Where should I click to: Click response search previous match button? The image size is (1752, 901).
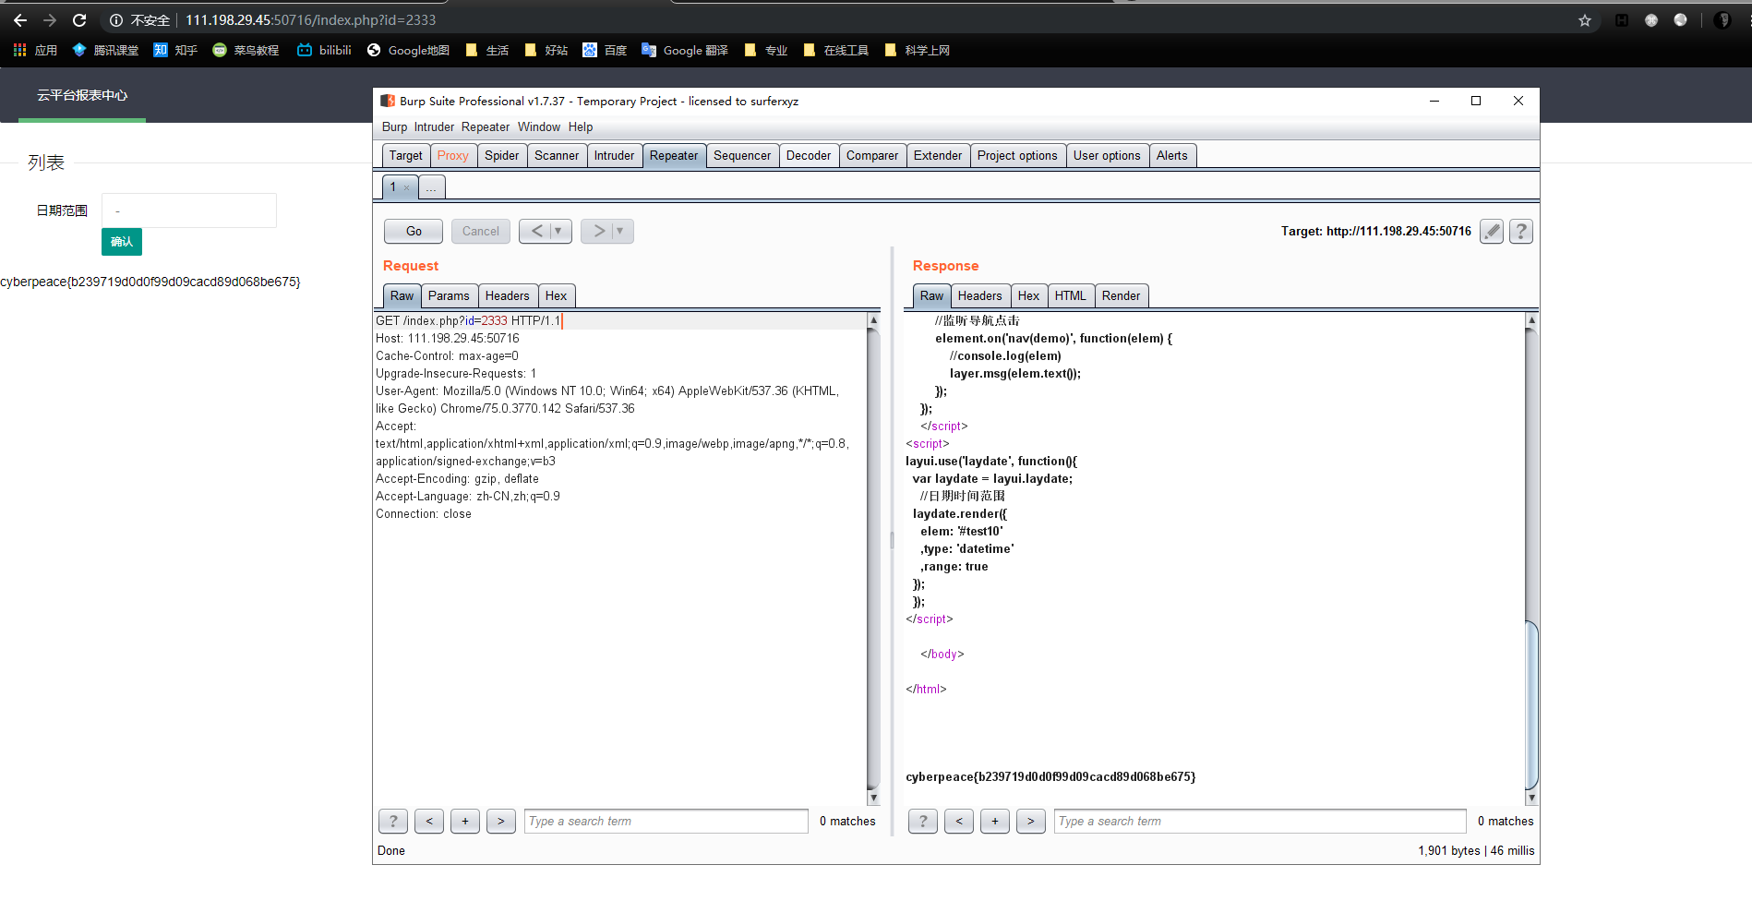click(x=959, y=821)
